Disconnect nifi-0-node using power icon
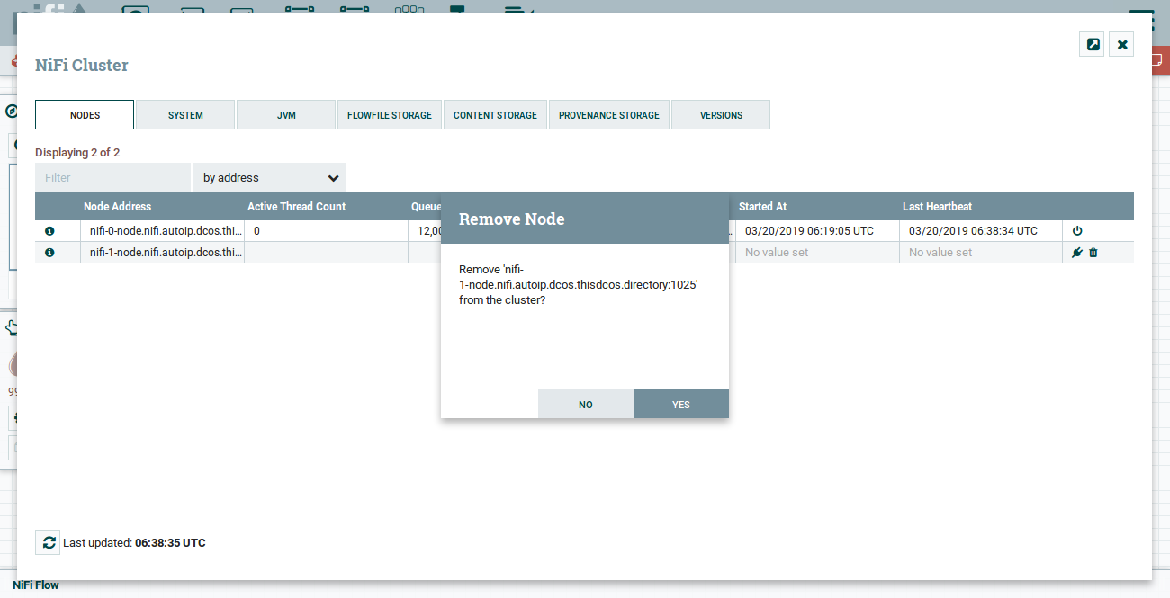 [x=1077, y=231]
